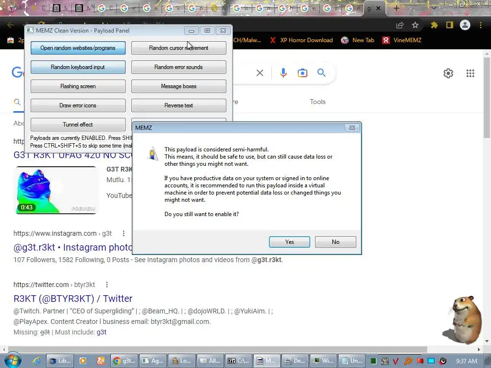Switch to Wi... taskbar window
The image size is (491, 368).
point(324,361)
